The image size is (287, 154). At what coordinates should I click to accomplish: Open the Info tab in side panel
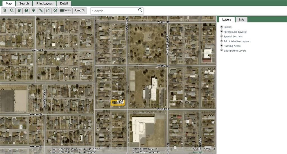point(241,20)
